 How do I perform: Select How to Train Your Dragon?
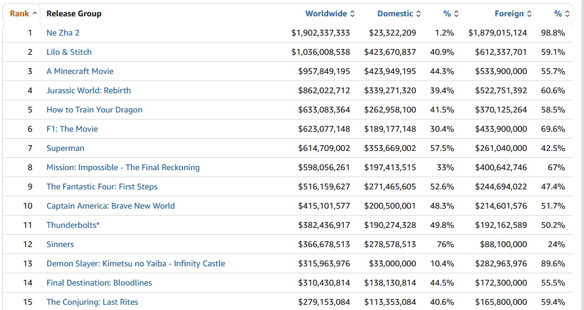pos(95,110)
